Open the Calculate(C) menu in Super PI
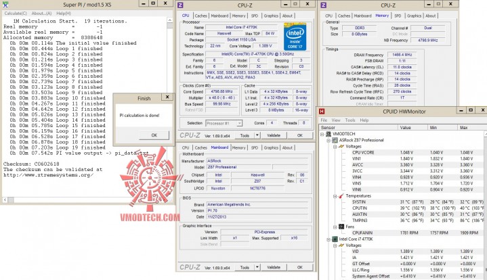Viewport: 487px width, 280px height. pos(16,14)
